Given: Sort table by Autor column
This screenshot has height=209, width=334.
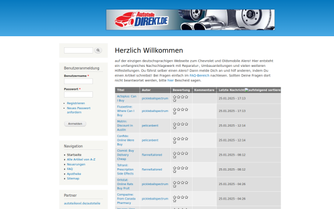Looking at the screenshot, I should point(146,90).
